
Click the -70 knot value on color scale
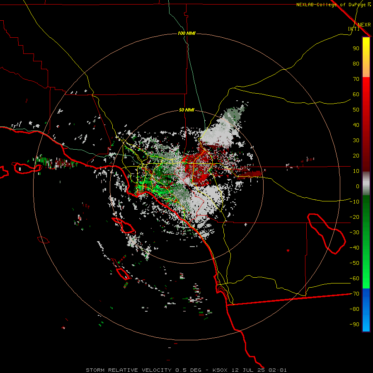point(354,294)
